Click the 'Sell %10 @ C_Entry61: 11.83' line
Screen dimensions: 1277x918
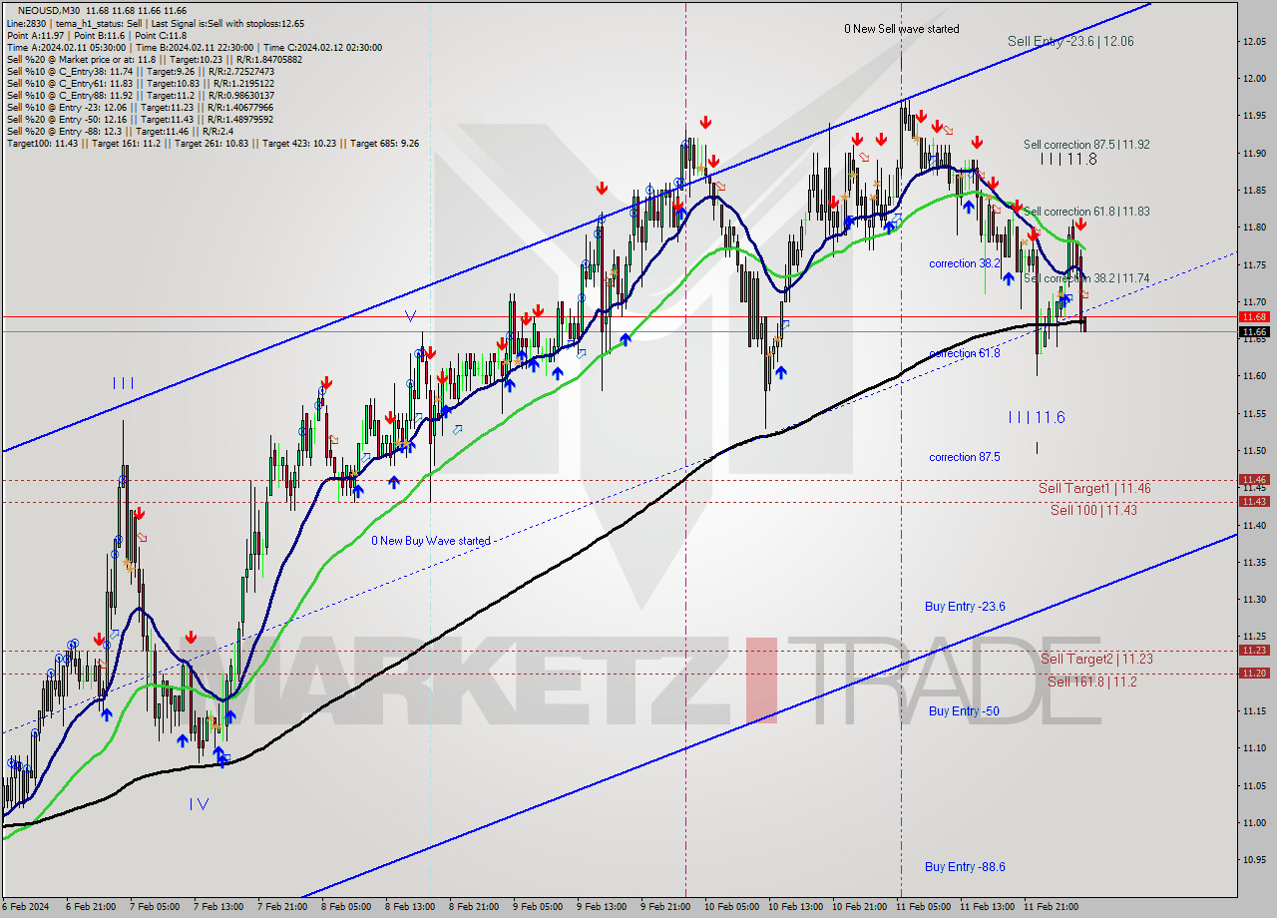[140, 83]
